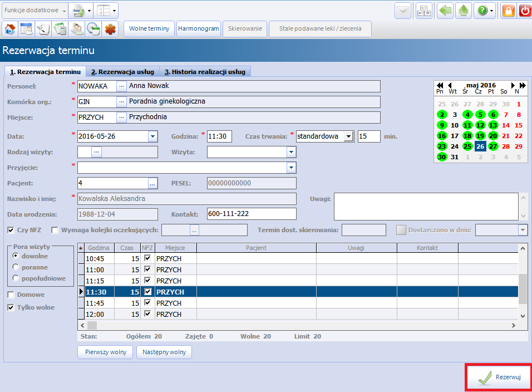This screenshot has height=392, width=532.
Task: Expand the panel layout options arrow
Action: point(114,11)
